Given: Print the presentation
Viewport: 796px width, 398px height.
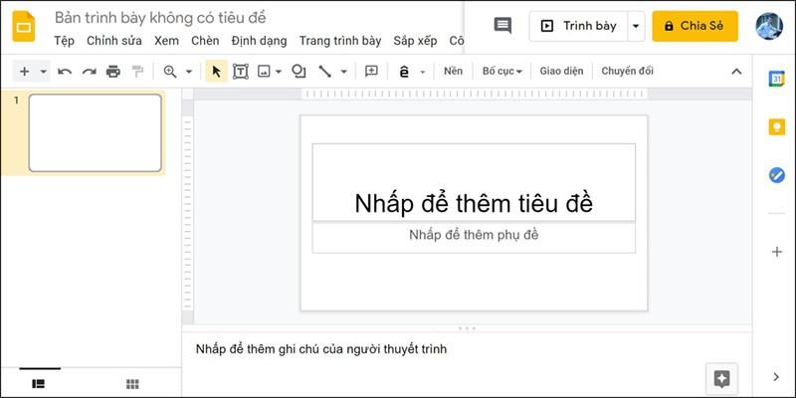Looking at the screenshot, I should (113, 72).
